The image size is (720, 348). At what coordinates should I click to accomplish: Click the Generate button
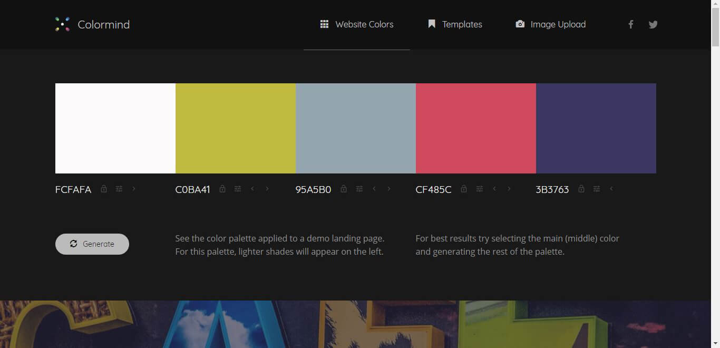pyautogui.click(x=92, y=244)
